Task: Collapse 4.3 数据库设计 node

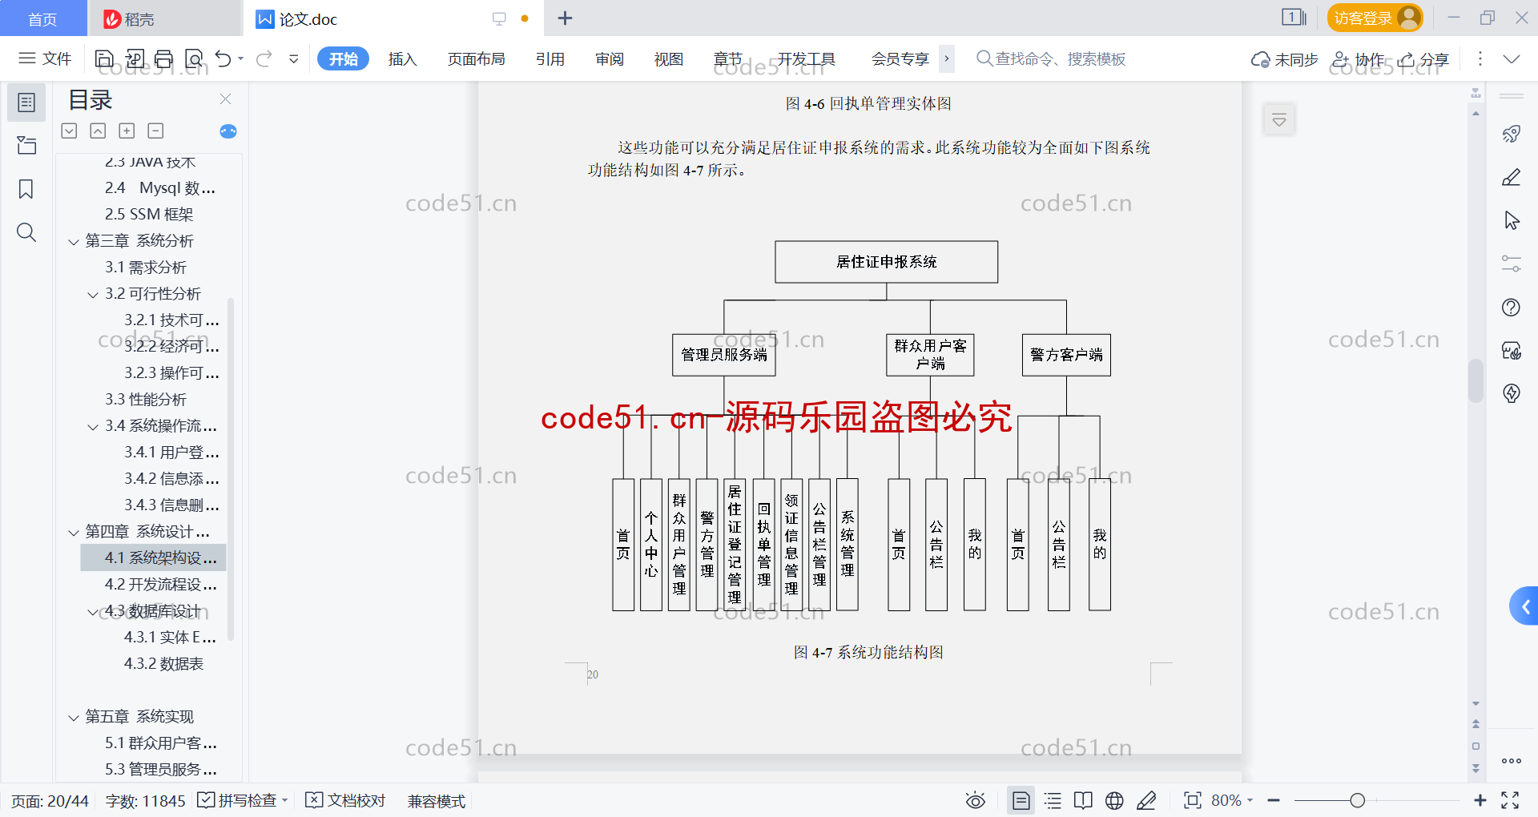Action: click(x=93, y=612)
